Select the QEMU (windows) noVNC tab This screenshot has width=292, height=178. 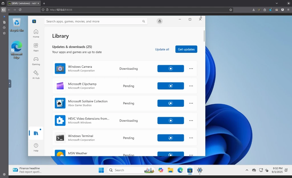(x=24, y=3)
